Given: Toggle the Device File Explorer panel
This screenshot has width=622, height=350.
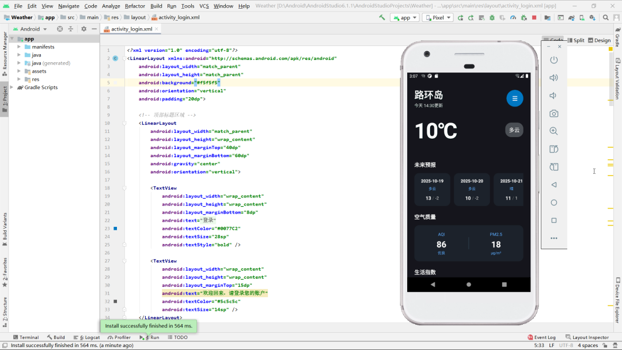Looking at the screenshot, I should (617, 300).
